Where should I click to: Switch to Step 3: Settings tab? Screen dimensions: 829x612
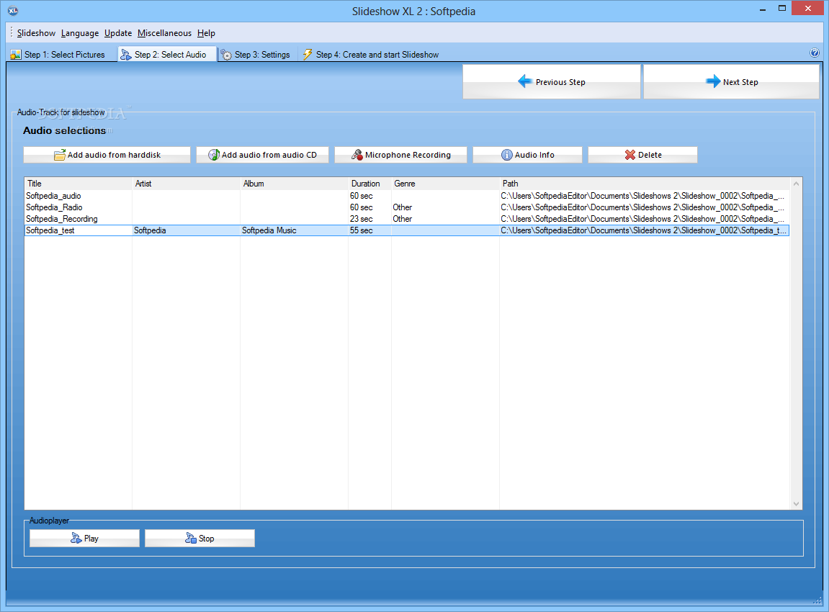pos(256,55)
